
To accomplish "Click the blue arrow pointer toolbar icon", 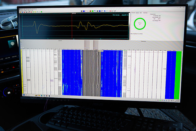I will tap(105, 11).
